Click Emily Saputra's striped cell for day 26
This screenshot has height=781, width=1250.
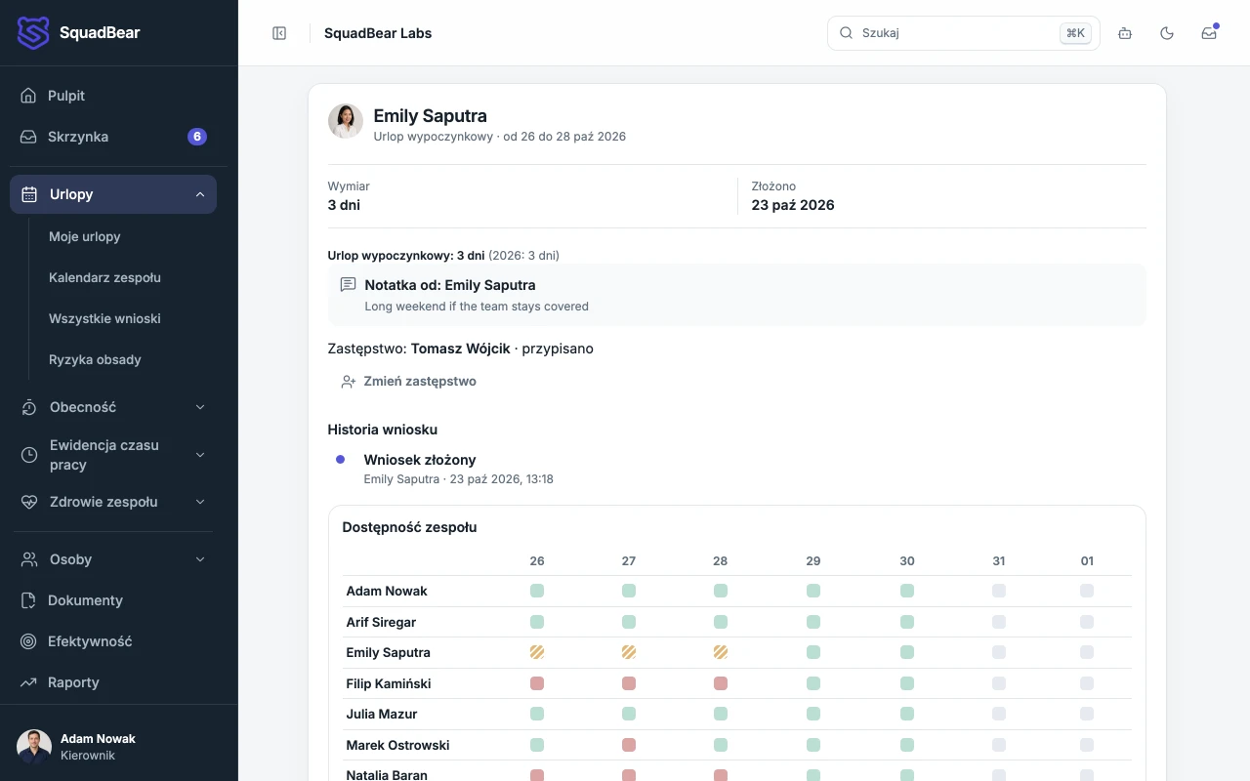coord(537,652)
